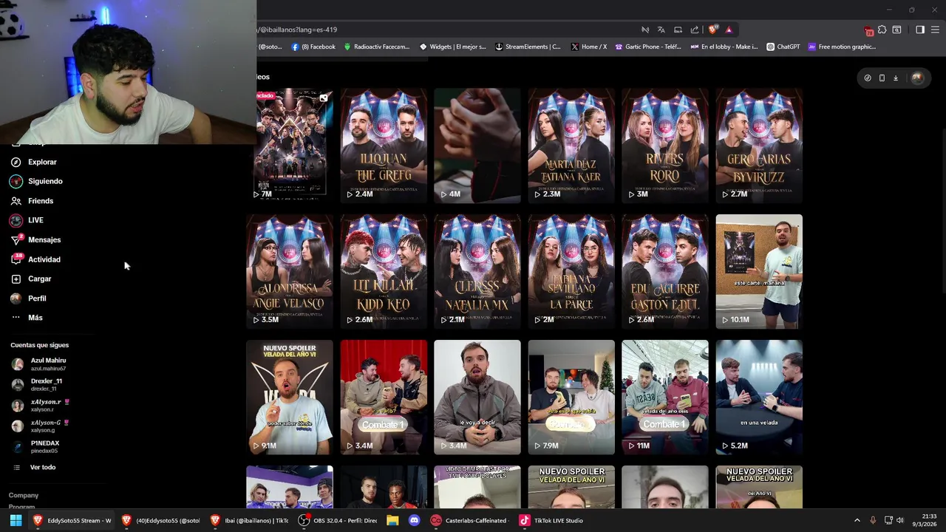Open the Alondrissa vs Angie Velasco video

(290, 271)
